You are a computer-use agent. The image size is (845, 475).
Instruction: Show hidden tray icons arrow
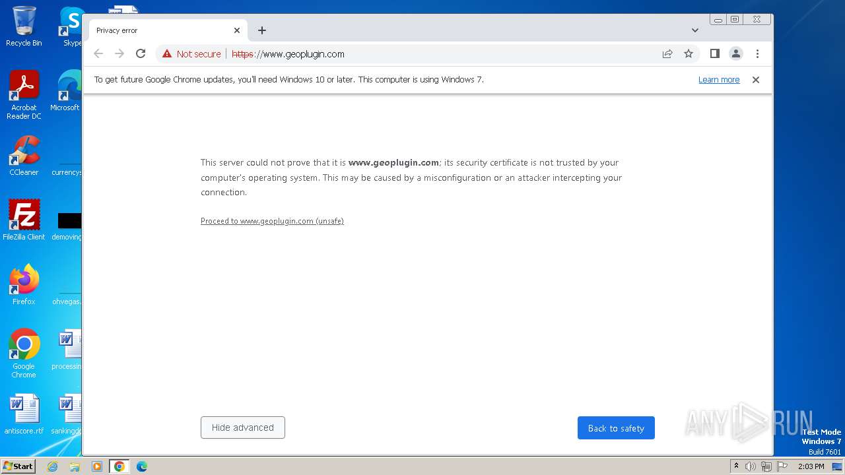point(737,466)
